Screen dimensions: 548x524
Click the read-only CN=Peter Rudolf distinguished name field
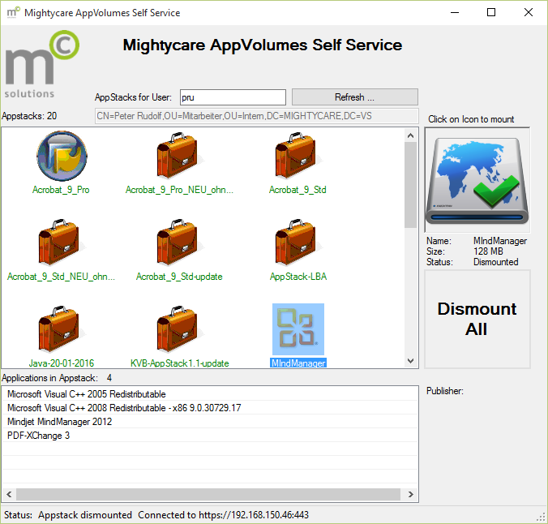point(256,116)
